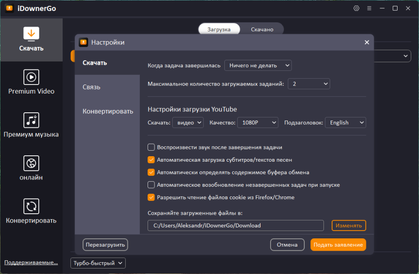Screen dimensions: 419x274
Task: Click the download path input field
Action: [x=236, y=226]
